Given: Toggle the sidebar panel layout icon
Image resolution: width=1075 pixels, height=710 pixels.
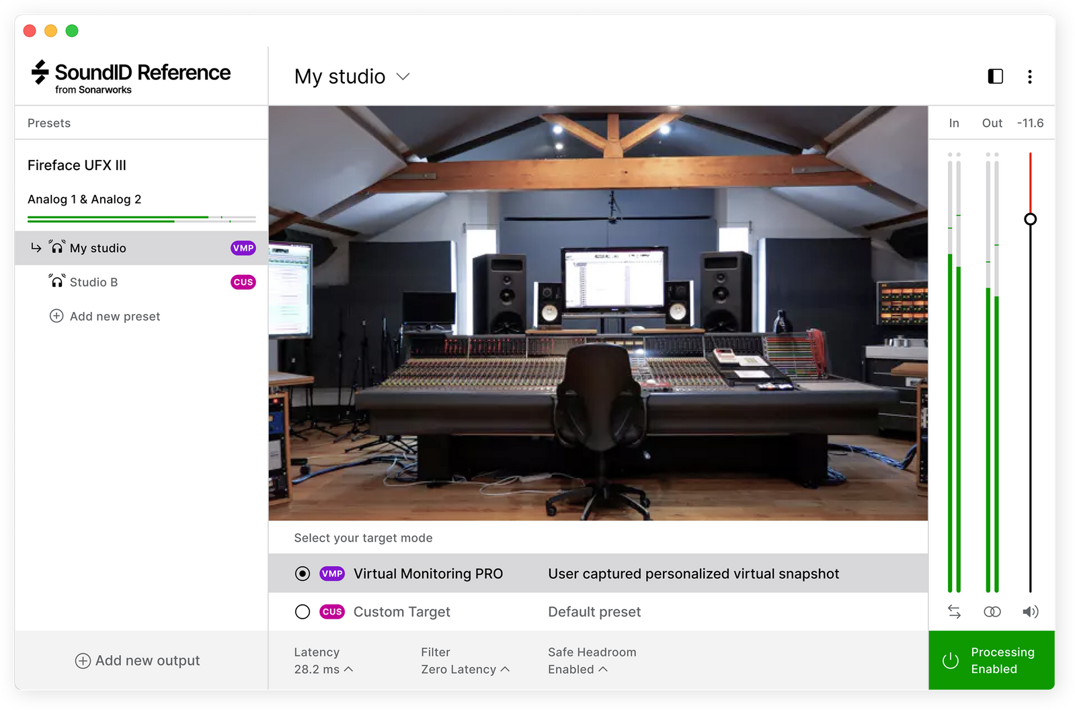Looking at the screenshot, I should pyautogui.click(x=995, y=77).
